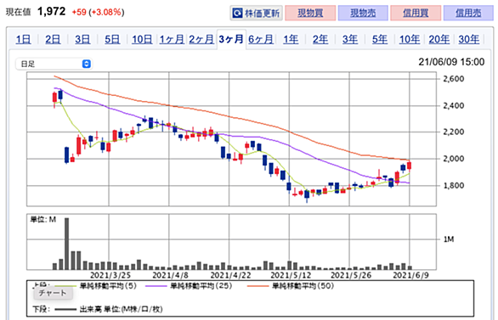The height and width of the screenshot is (320, 498).
Task: Switch chart to 5日 period
Action: 112,40
